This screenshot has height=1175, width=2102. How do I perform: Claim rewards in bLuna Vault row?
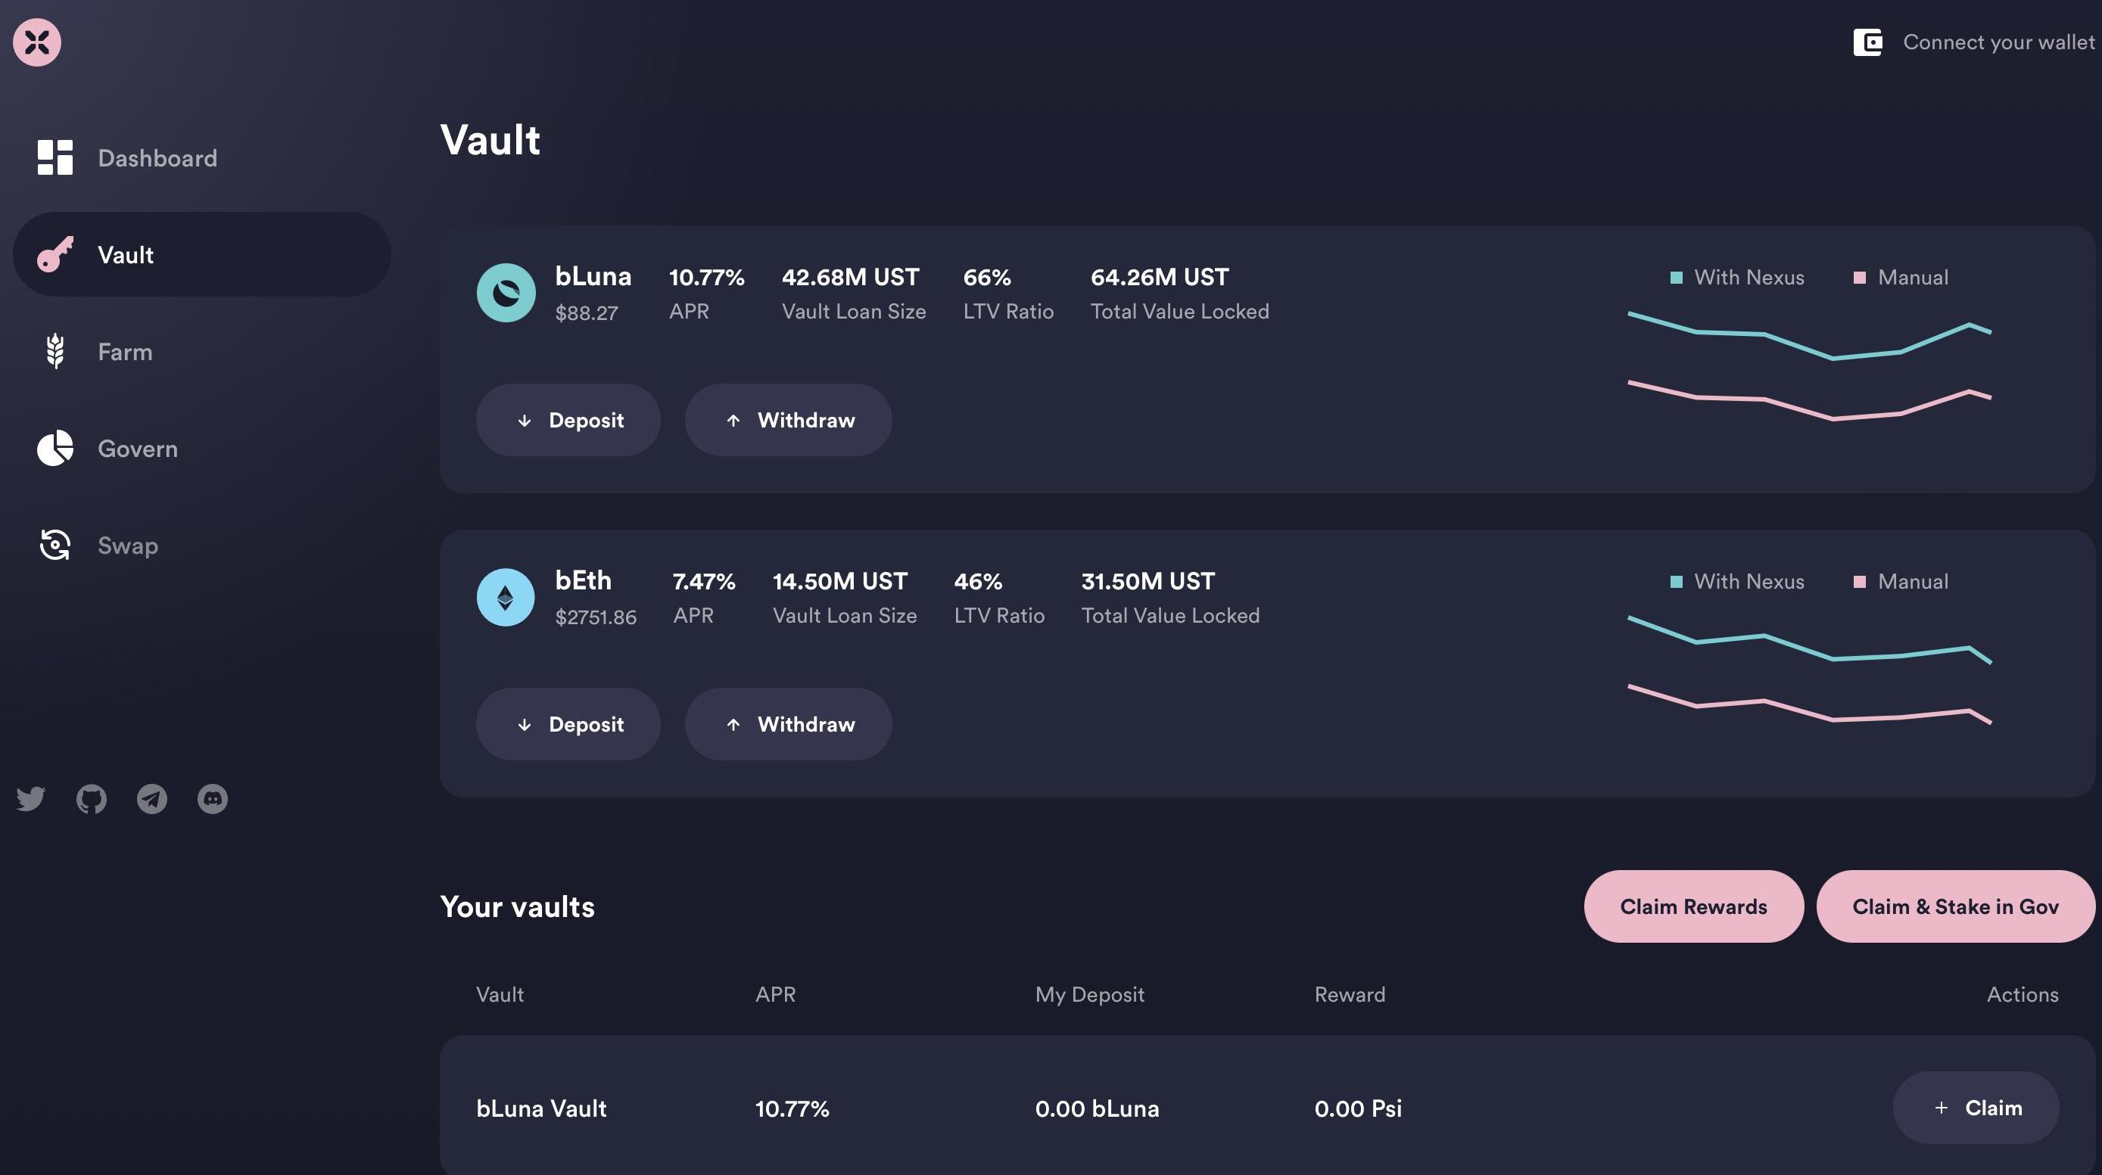[1976, 1108]
